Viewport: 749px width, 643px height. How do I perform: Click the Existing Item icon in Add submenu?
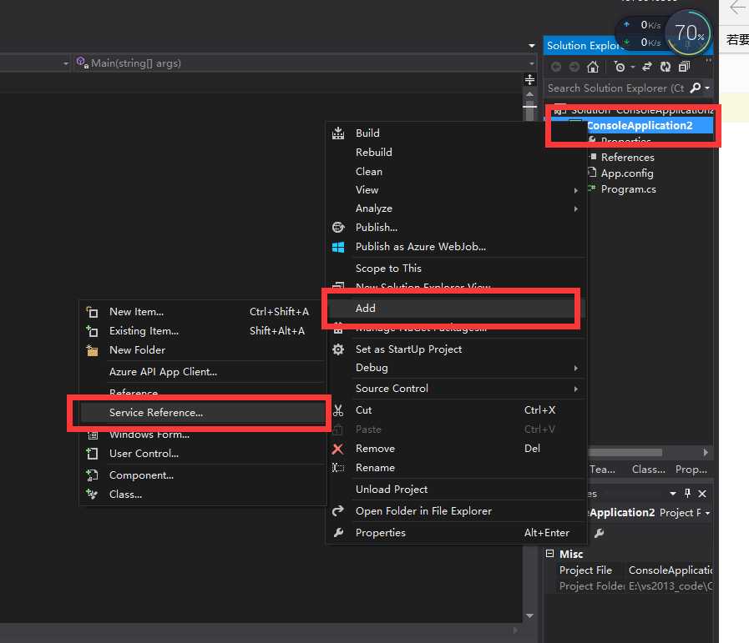pyautogui.click(x=92, y=331)
